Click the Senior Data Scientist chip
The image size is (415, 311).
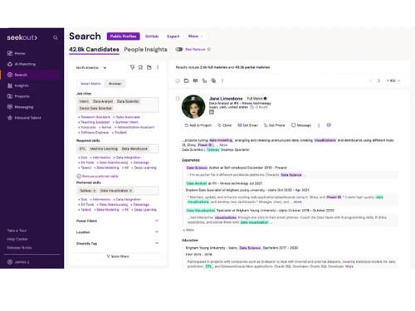click(x=95, y=108)
